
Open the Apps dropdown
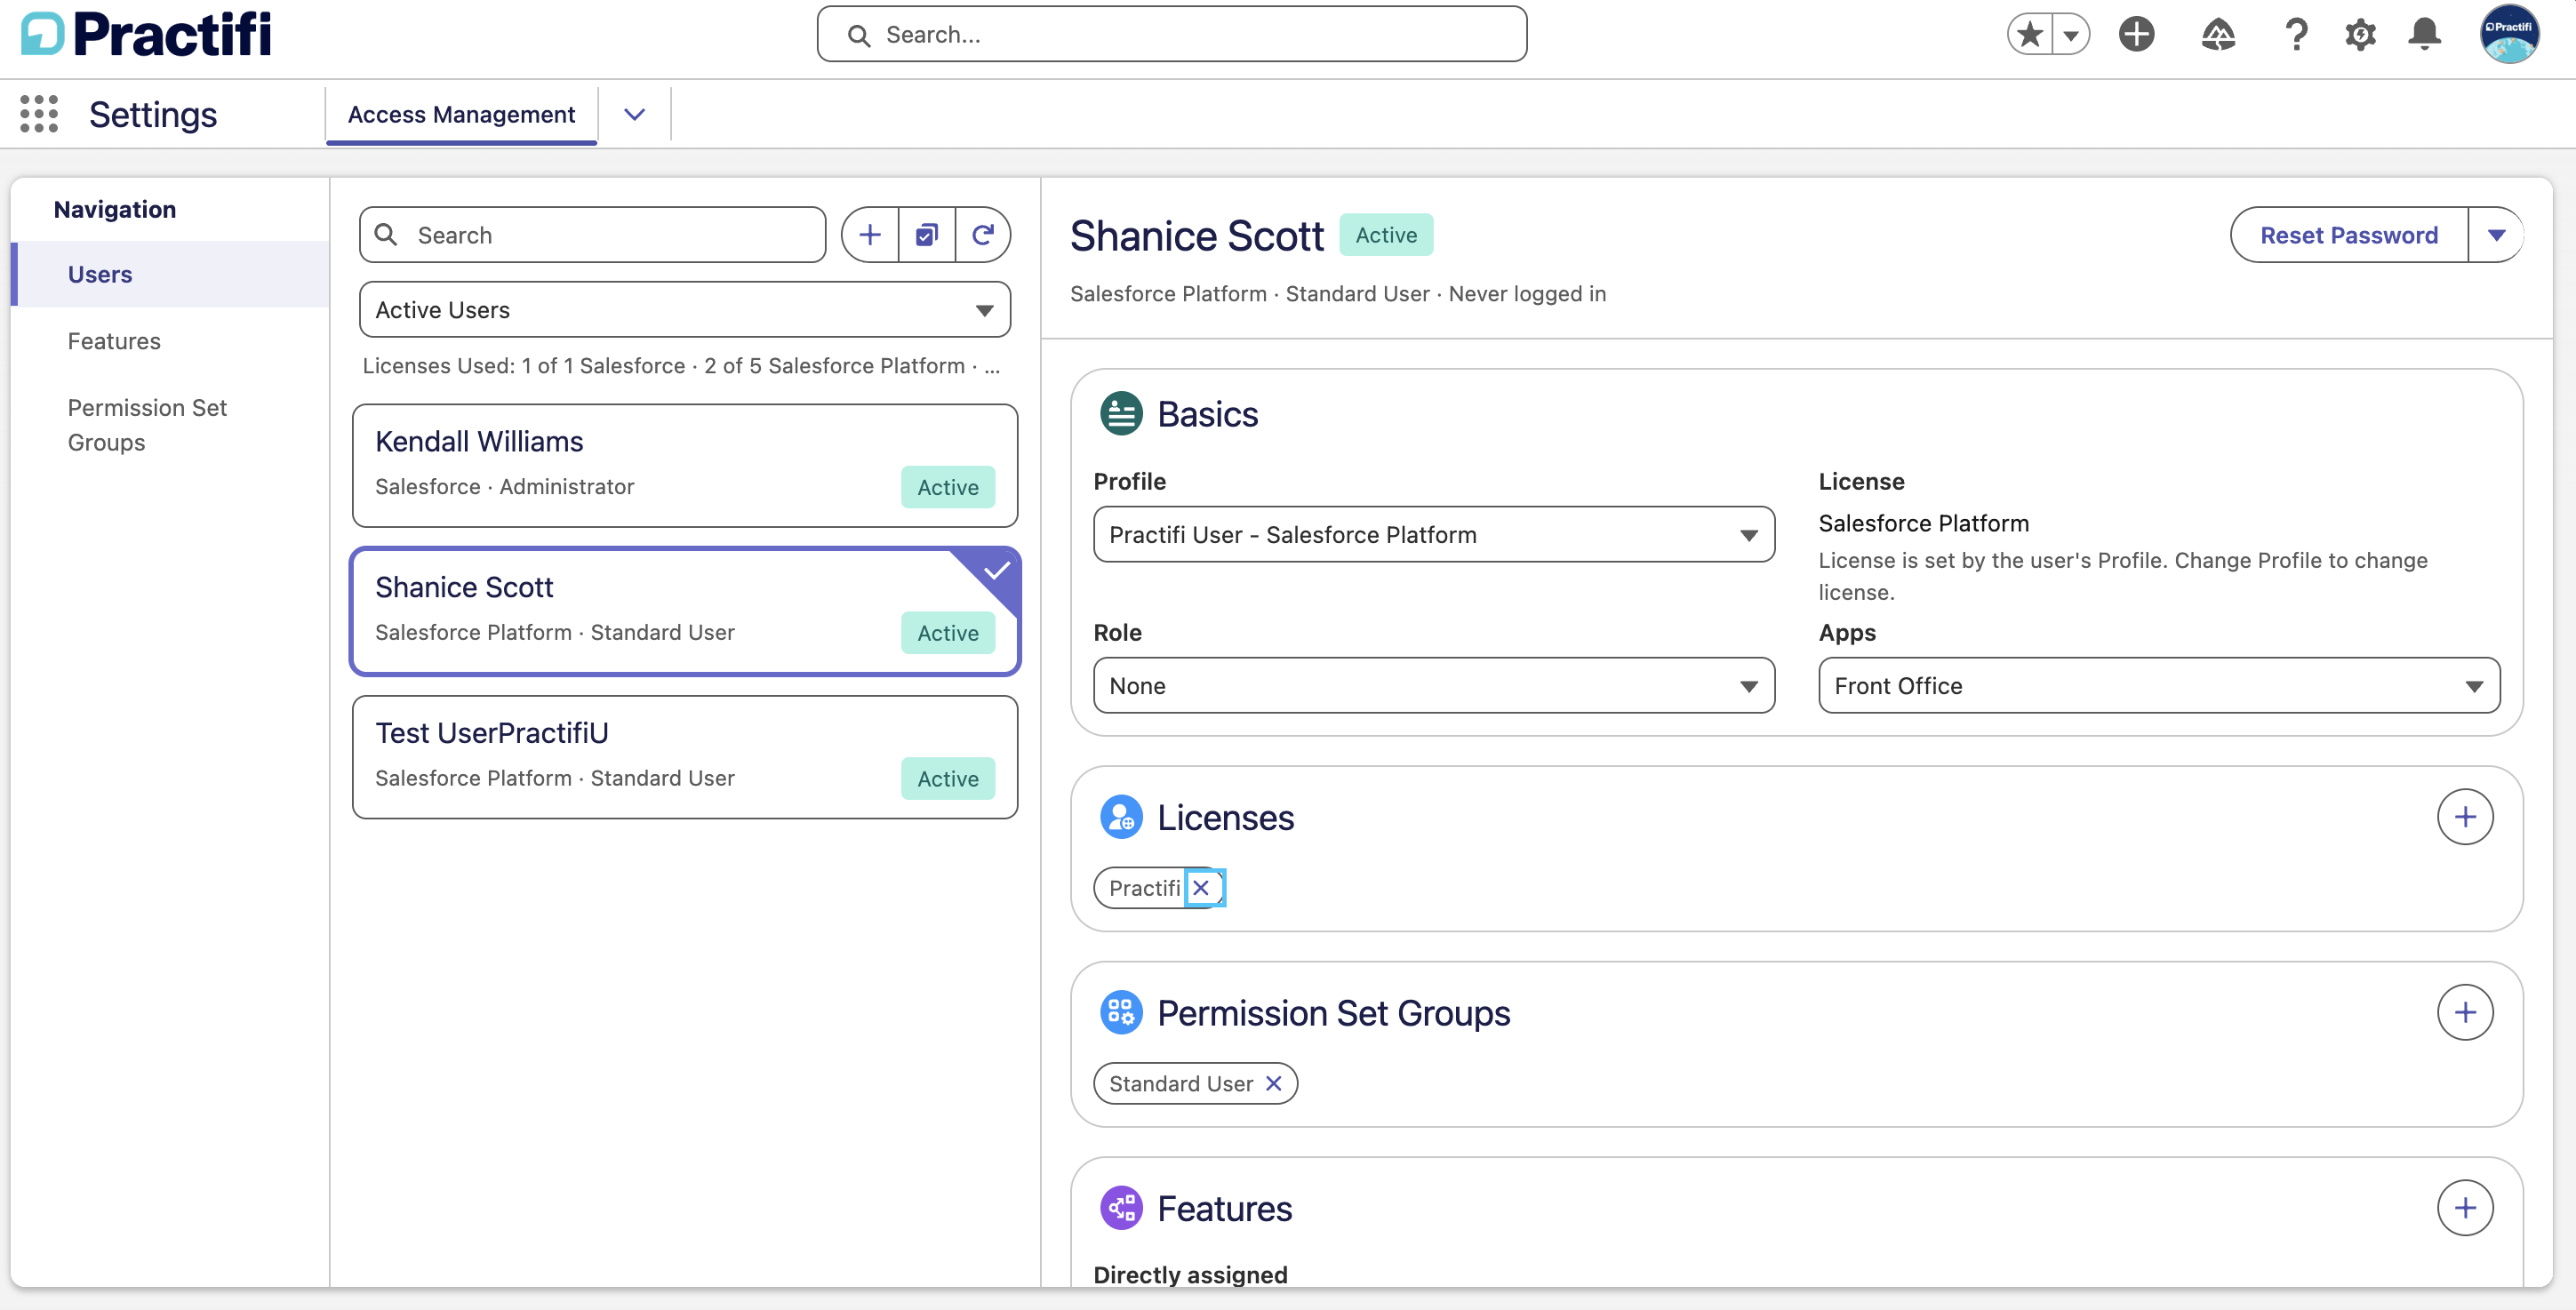coord(2159,686)
